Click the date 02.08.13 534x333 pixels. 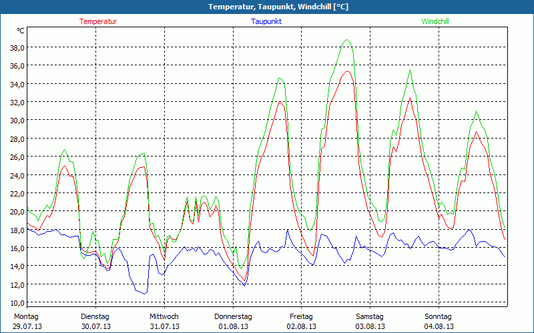(x=302, y=326)
